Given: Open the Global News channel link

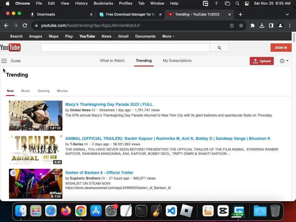Looking at the screenshot, I should [80, 110].
